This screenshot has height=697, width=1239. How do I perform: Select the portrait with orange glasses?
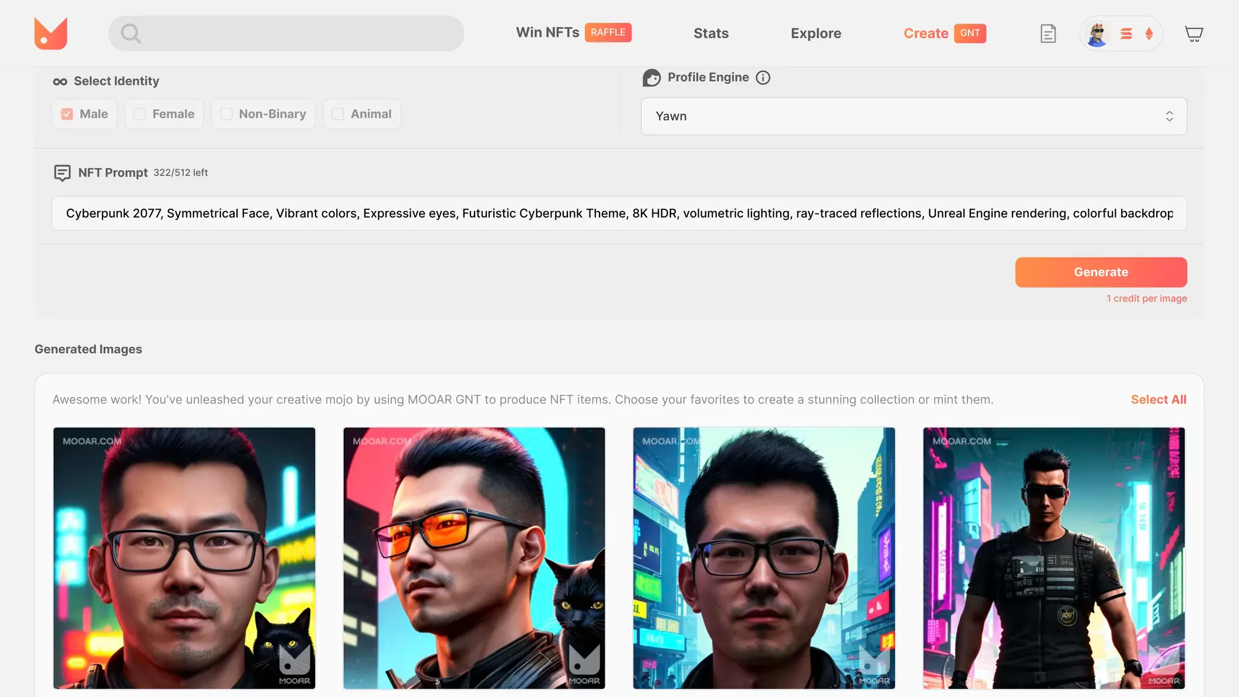(x=474, y=558)
